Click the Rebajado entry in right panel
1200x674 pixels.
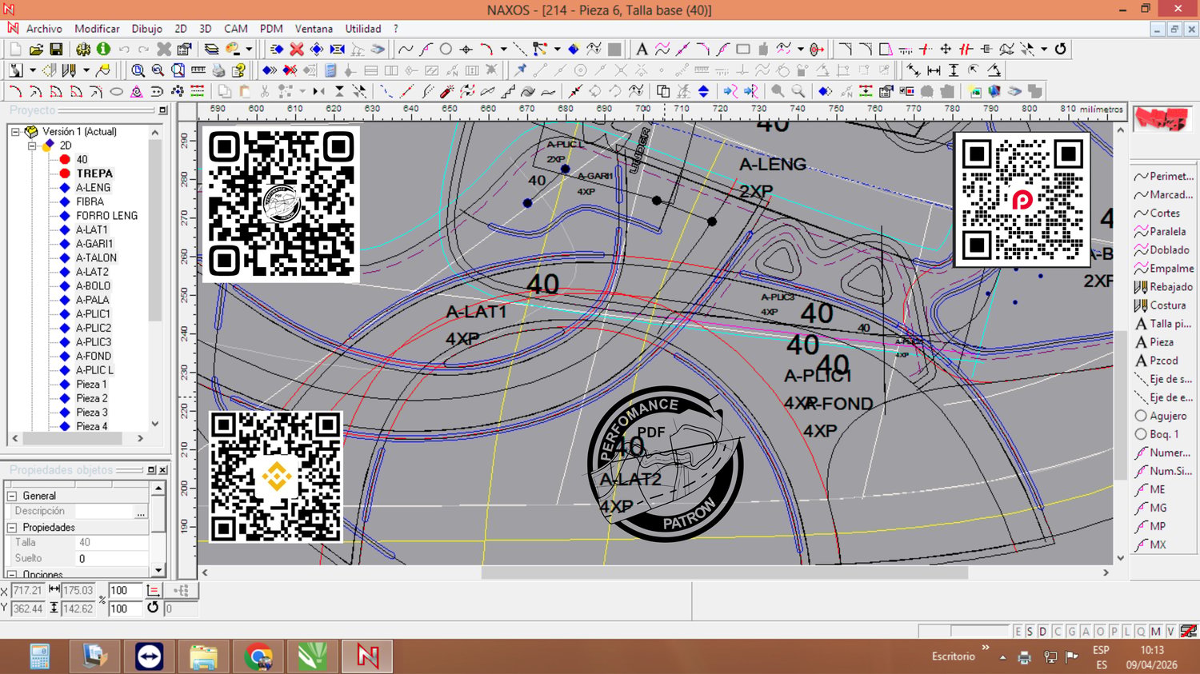(1164, 287)
